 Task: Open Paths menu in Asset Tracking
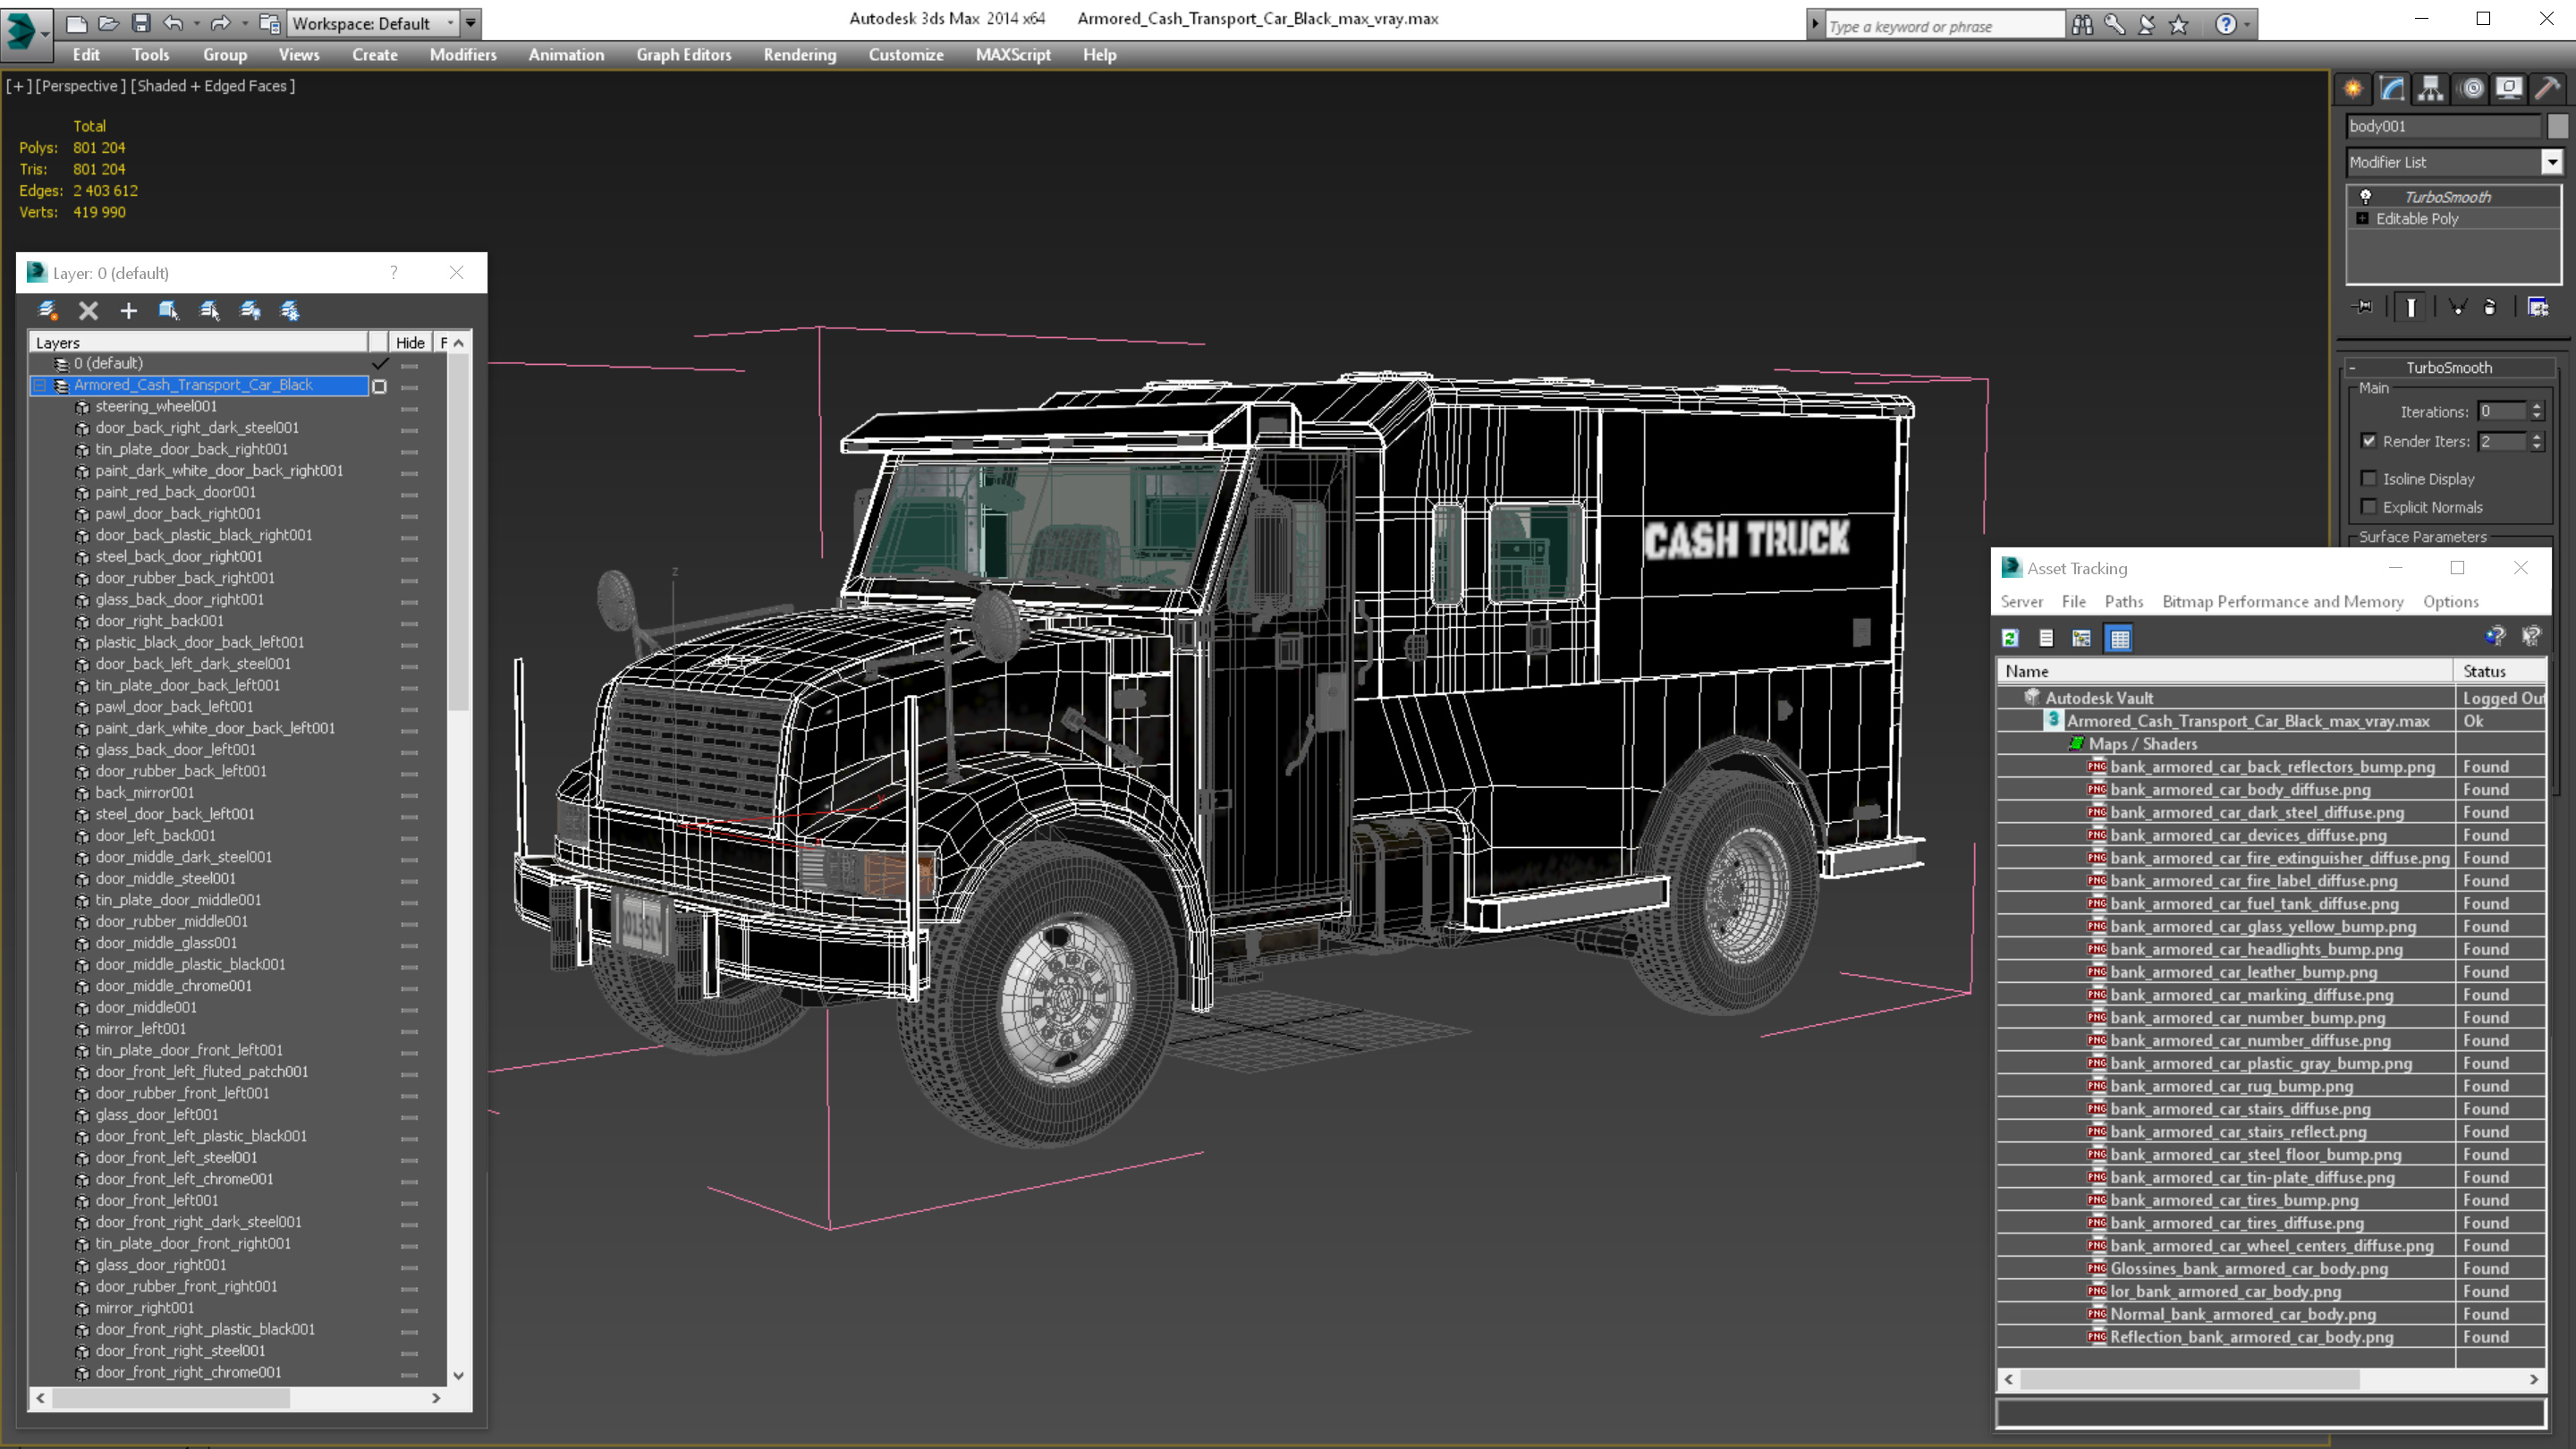(2124, 601)
